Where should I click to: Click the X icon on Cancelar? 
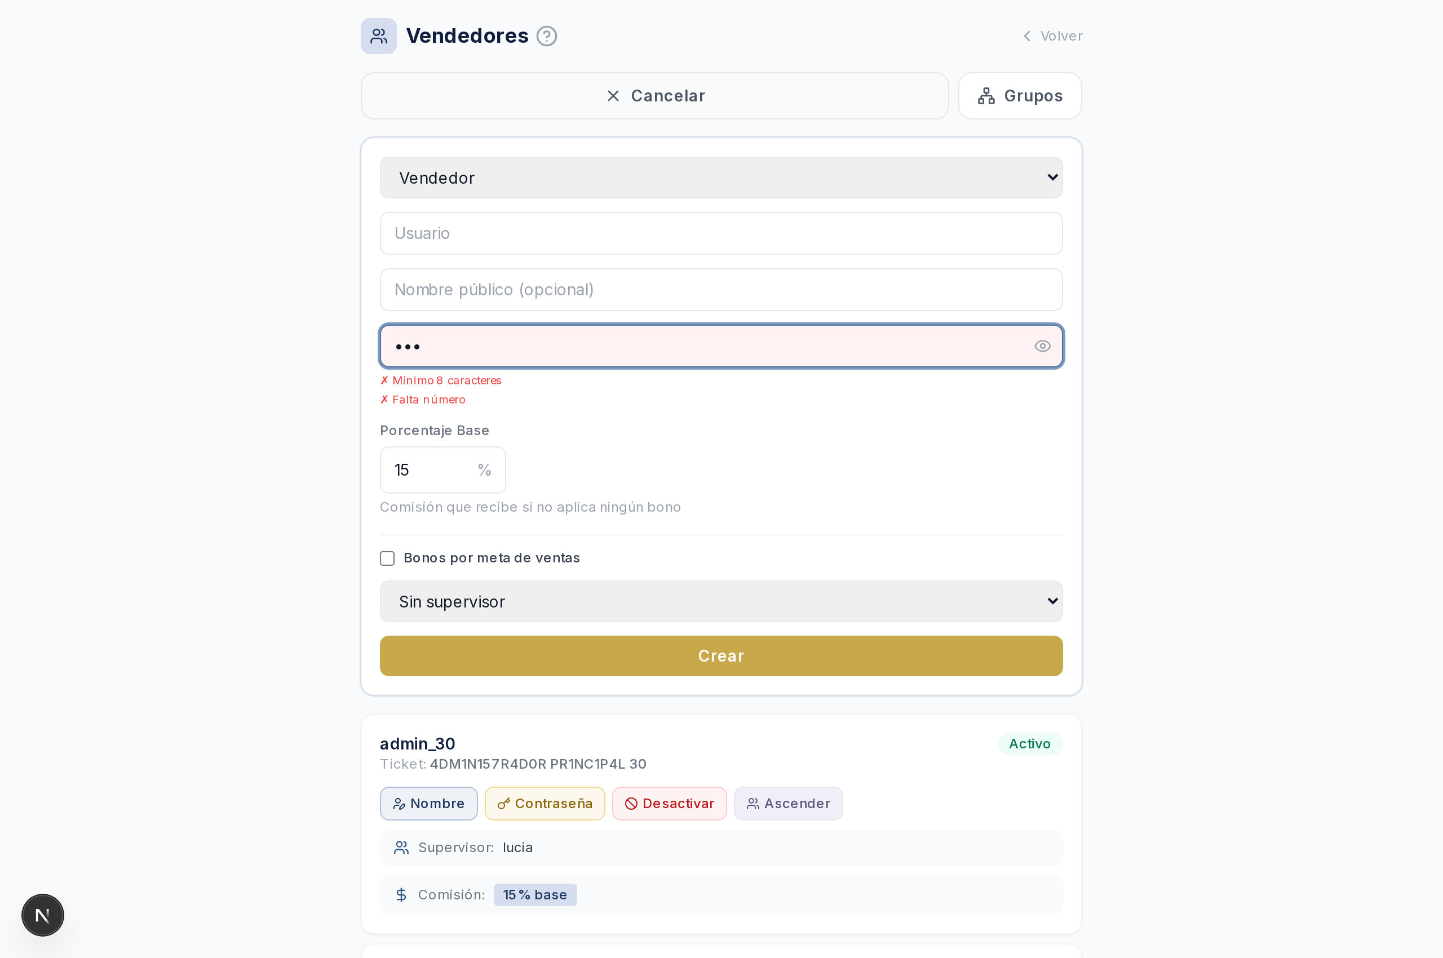point(613,96)
